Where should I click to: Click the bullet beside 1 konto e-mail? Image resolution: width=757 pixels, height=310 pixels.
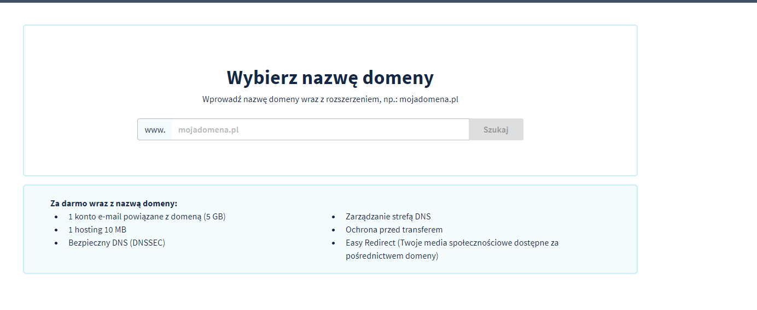pos(56,217)
